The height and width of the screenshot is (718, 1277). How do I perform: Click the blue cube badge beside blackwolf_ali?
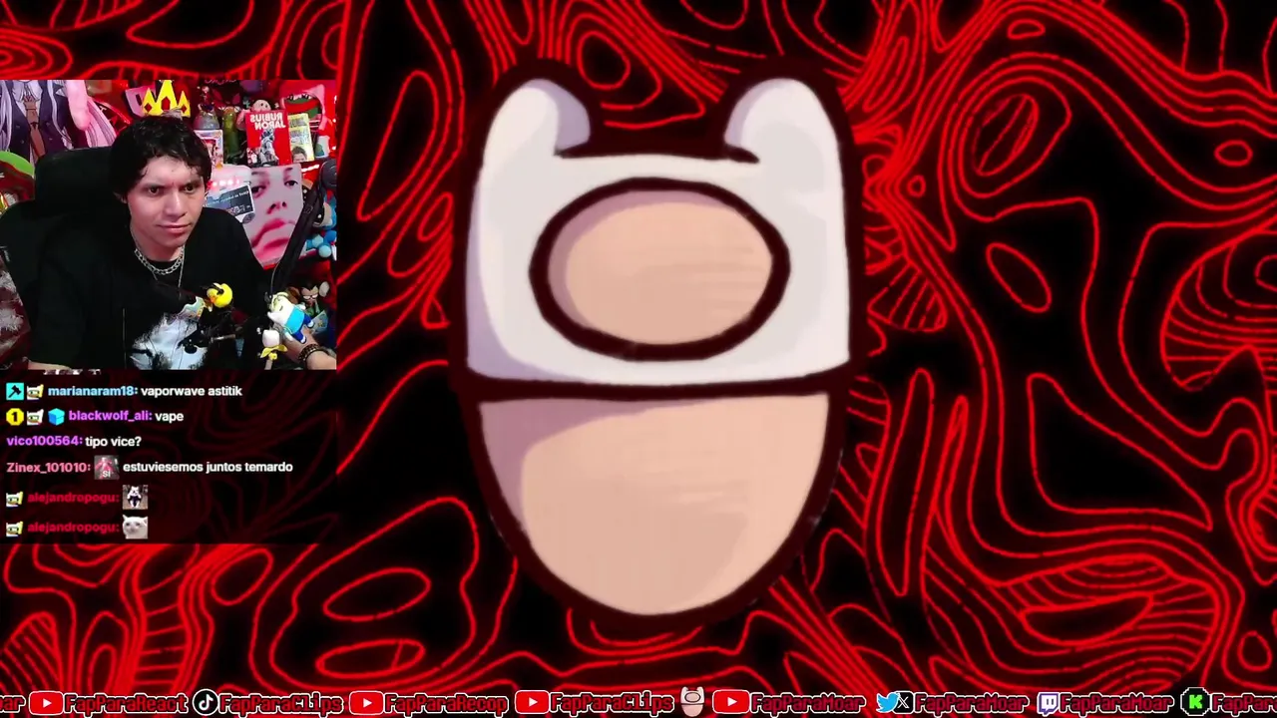tap(56, 417)
